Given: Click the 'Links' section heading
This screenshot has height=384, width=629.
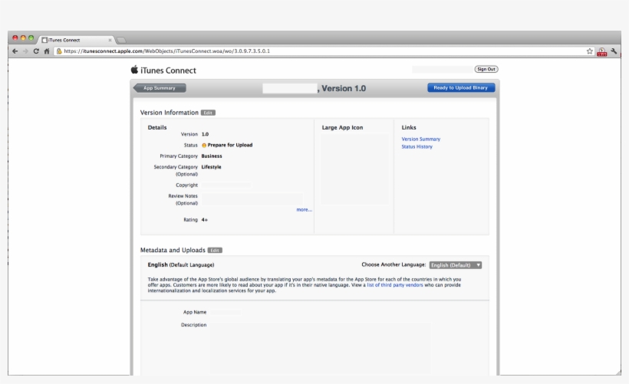Looking at the screenshot, I should 409,127.
